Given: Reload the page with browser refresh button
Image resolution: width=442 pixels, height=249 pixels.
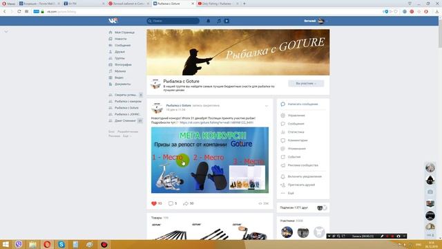Looking at the screenshot, I should 19,12.
